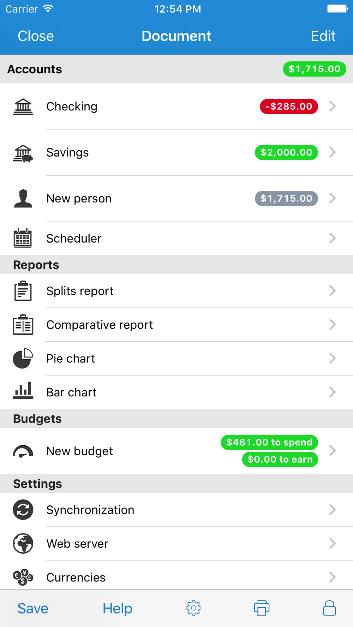This screenshot has width=353, height=627.
Task: Tap the printer icon in bottom toolbar
Action: (x=262, y=608)
